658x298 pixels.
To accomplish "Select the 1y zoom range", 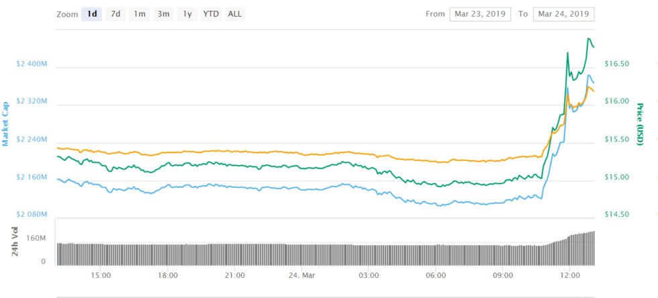I will click(187, 14).
